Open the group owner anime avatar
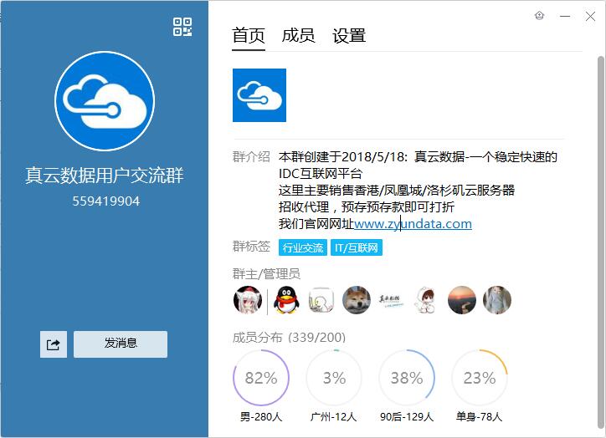 coord(248,300)
